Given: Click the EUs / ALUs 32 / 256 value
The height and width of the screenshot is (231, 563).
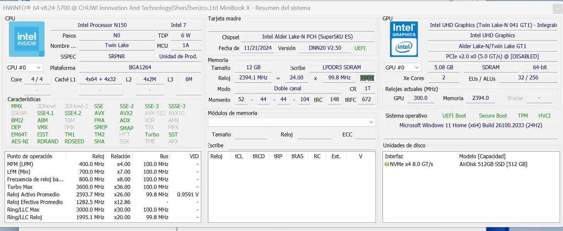Looking at the screenshot, I should 528,78.
